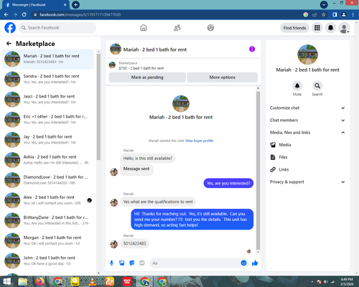This screenshot has width=359, height=287.
Task: Go to the Home feed icon
Action: point(144,28)
